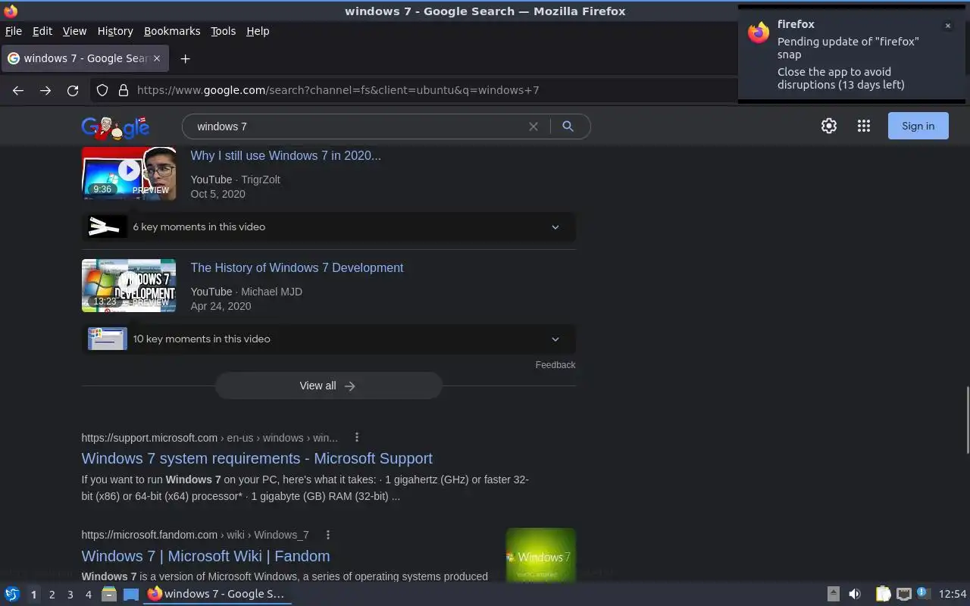Switch to virtual desktop 3
This screenshot has height=606, width=970.
[x=70, y=595]
